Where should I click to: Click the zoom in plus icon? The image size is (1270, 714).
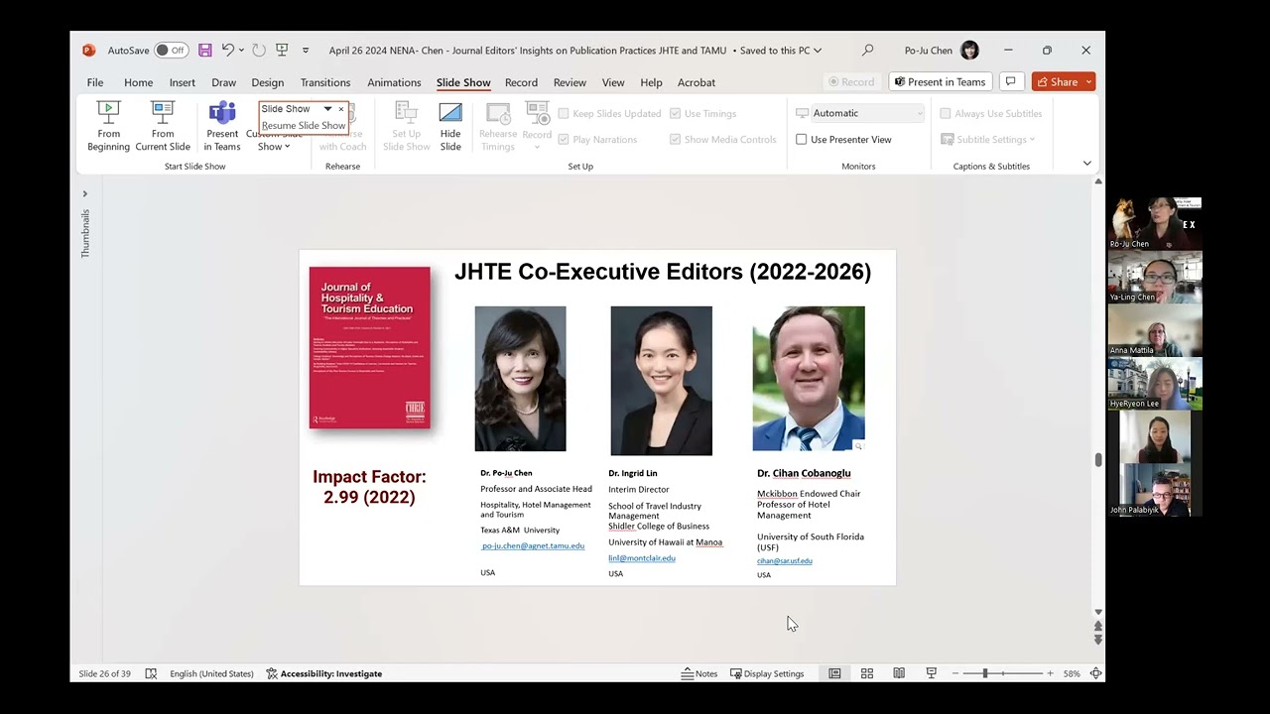point(1050,673)
